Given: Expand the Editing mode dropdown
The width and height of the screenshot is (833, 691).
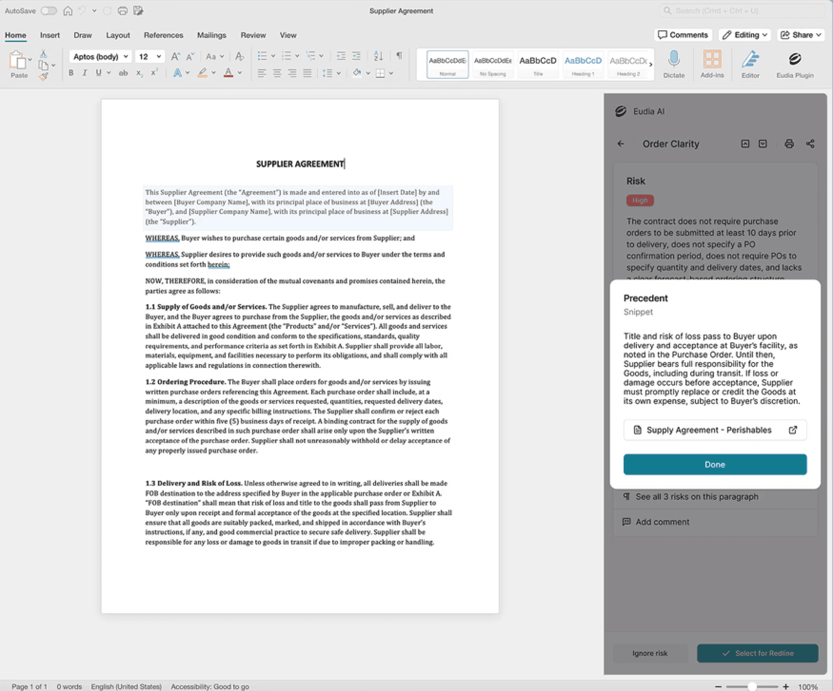Looking at the screenshot, I should (745, 35).
